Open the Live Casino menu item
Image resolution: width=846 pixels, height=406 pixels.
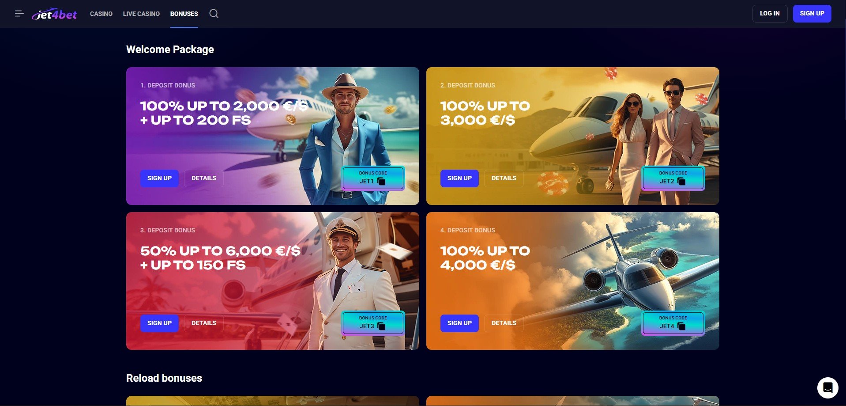point(141,14)
